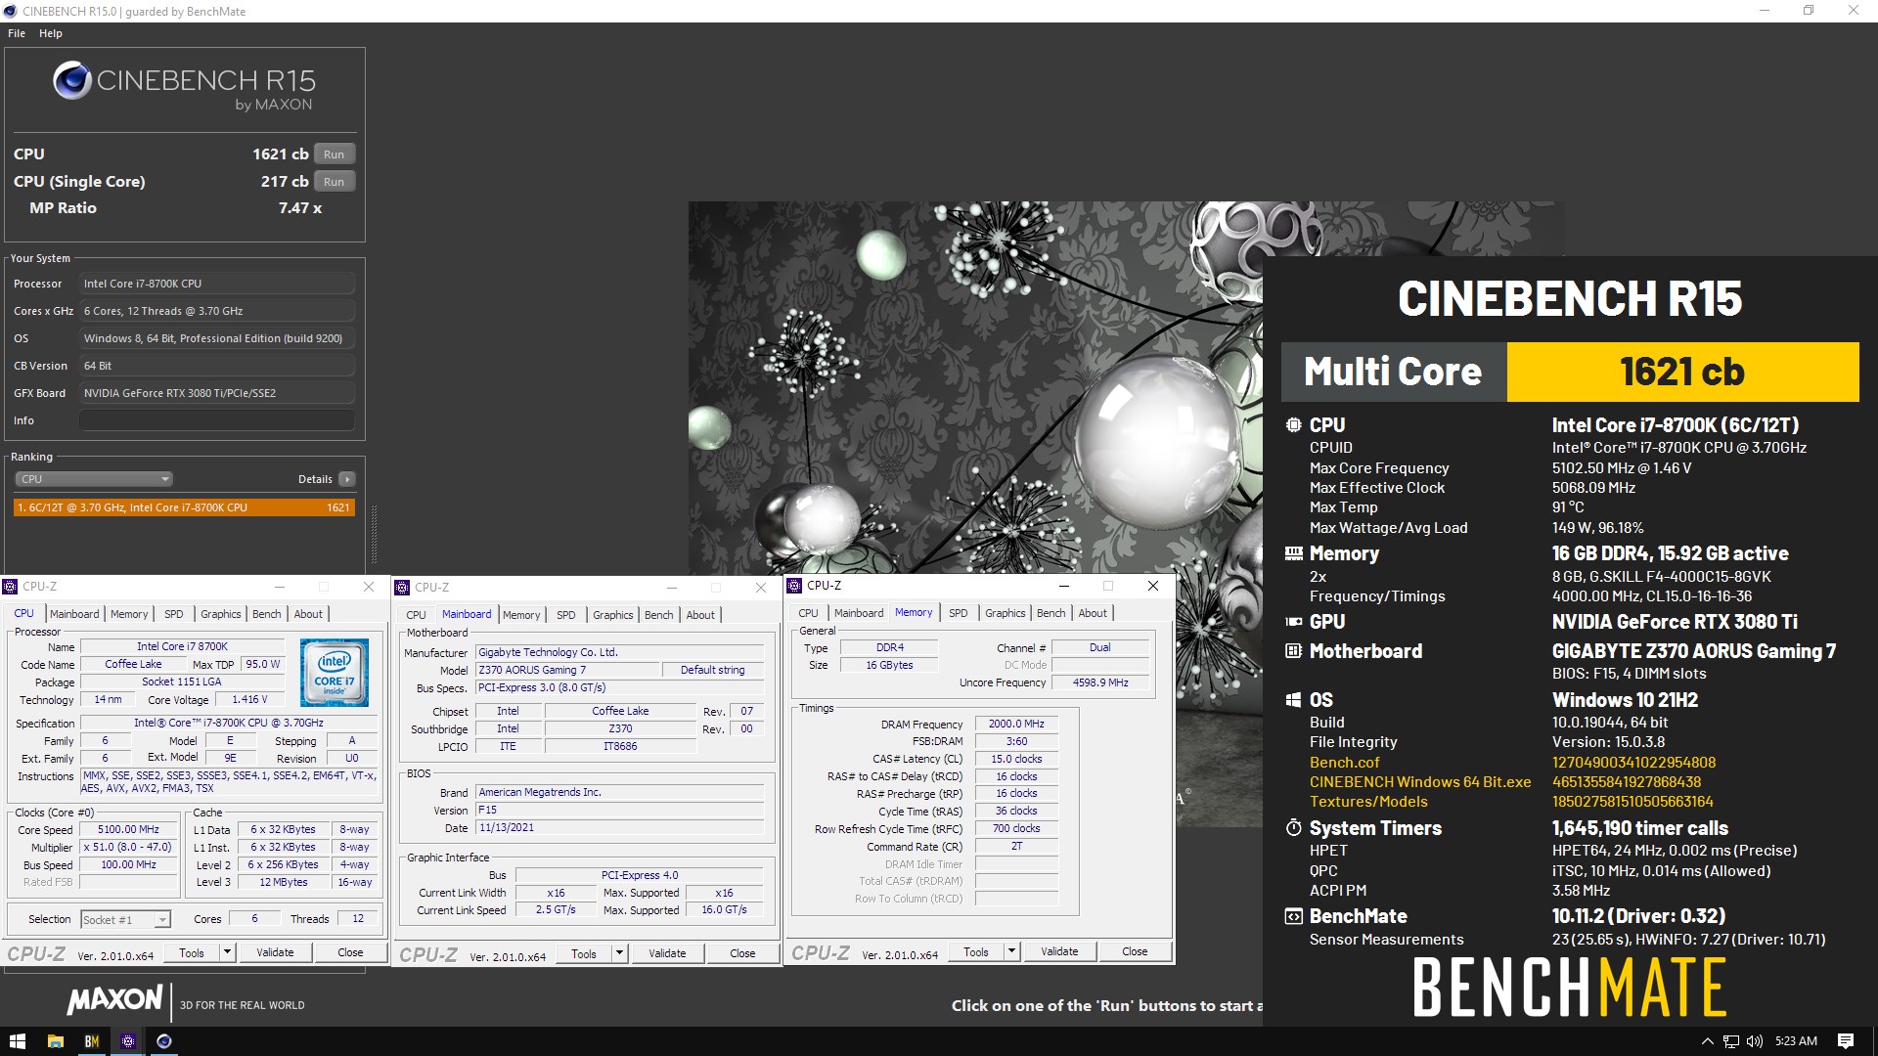
Task: Click the Bench.cof file integrity entry
Action: pos(1345,763)
